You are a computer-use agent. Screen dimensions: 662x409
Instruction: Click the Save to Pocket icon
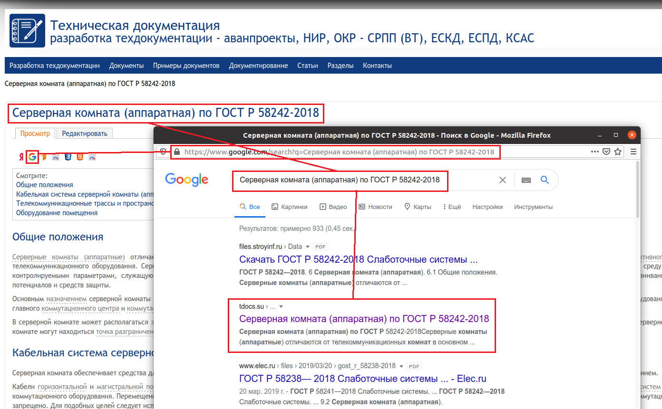[x=606, y=152]
